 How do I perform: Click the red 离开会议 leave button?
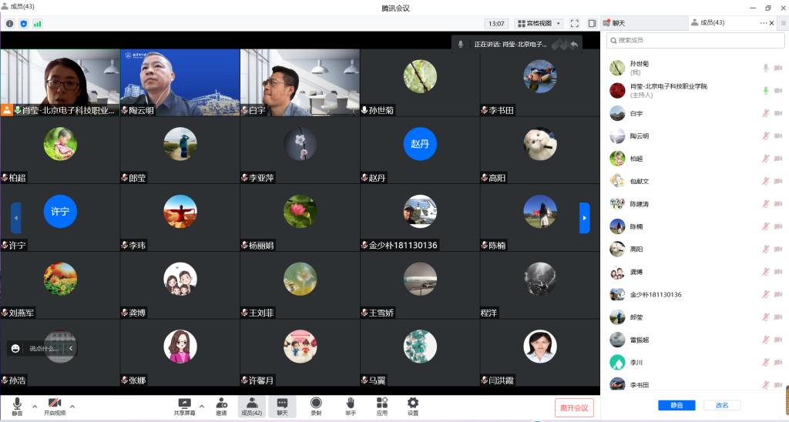(x=574, y=407)
